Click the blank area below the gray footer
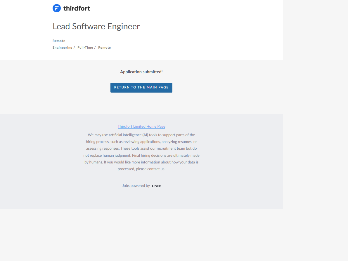The image size is (348, 261). click(141, 234)
